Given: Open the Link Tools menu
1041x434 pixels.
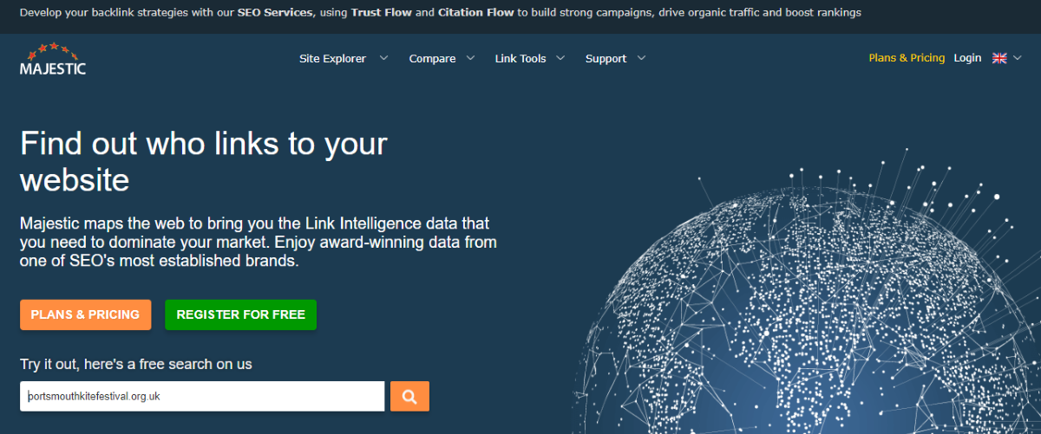Looking at the screenshot, I should tap(520, 59).
